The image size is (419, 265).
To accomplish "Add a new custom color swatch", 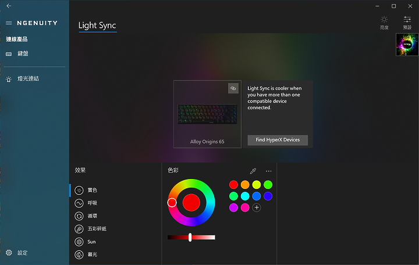I will [257, 207].
